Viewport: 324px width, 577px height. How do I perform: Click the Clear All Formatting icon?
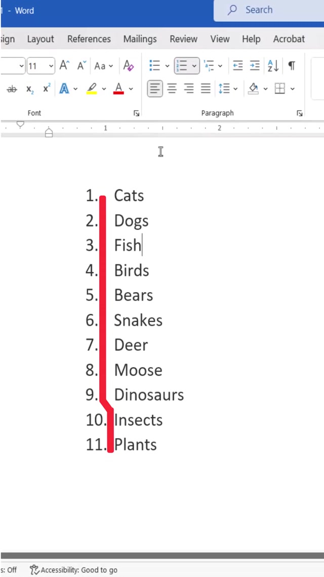(x=129, y=65)
